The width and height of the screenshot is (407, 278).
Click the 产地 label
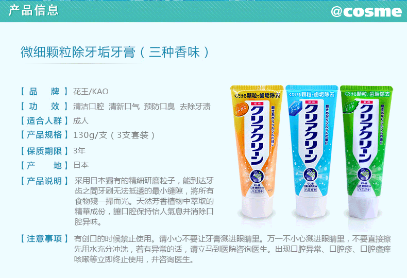point(44,165)
